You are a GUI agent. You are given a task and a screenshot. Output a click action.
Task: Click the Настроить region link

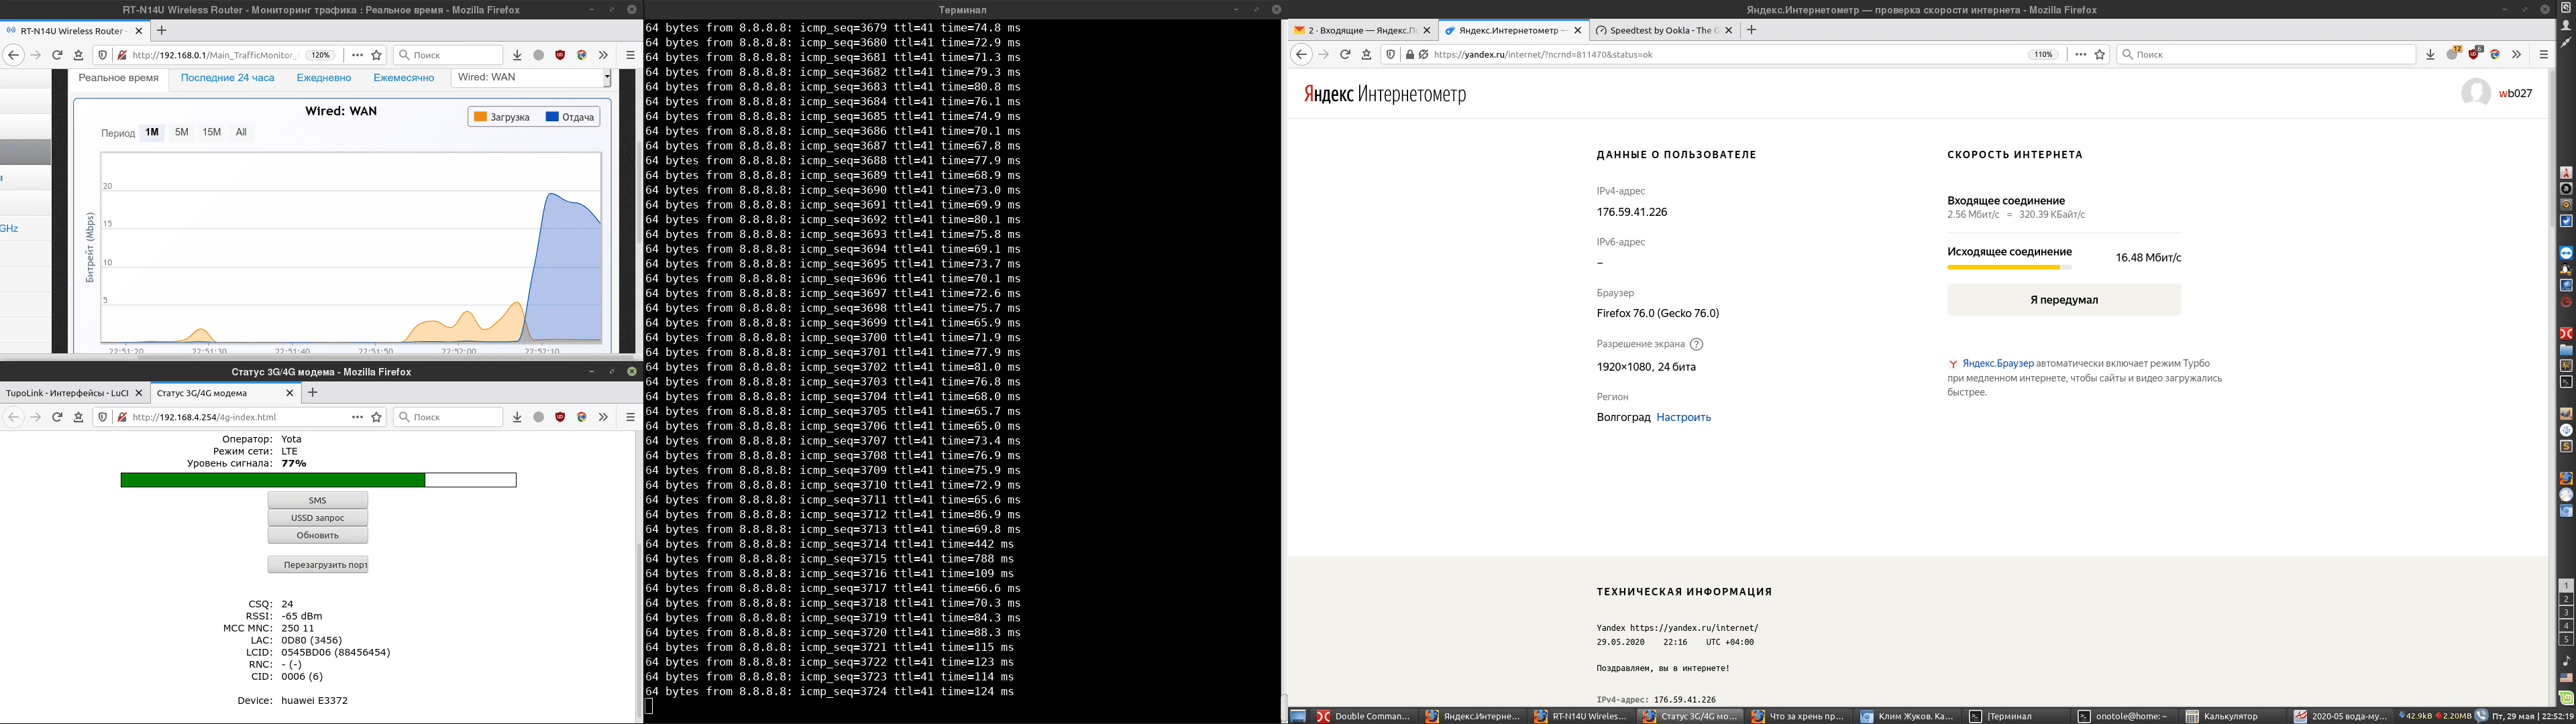(1683, 417)
